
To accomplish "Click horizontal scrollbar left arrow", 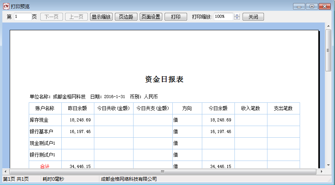I will pyautogui.click(x=5, y=171).
